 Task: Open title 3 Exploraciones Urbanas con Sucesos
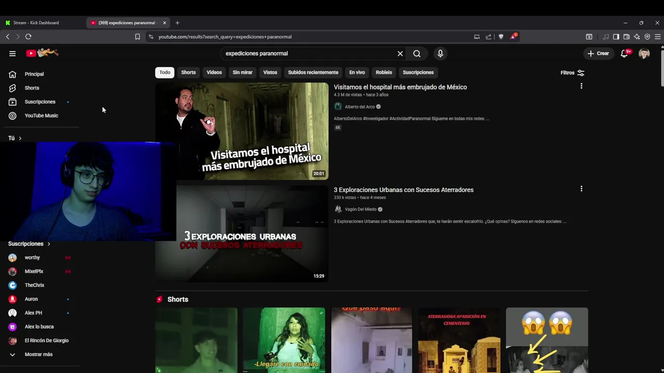click(404, 190)
